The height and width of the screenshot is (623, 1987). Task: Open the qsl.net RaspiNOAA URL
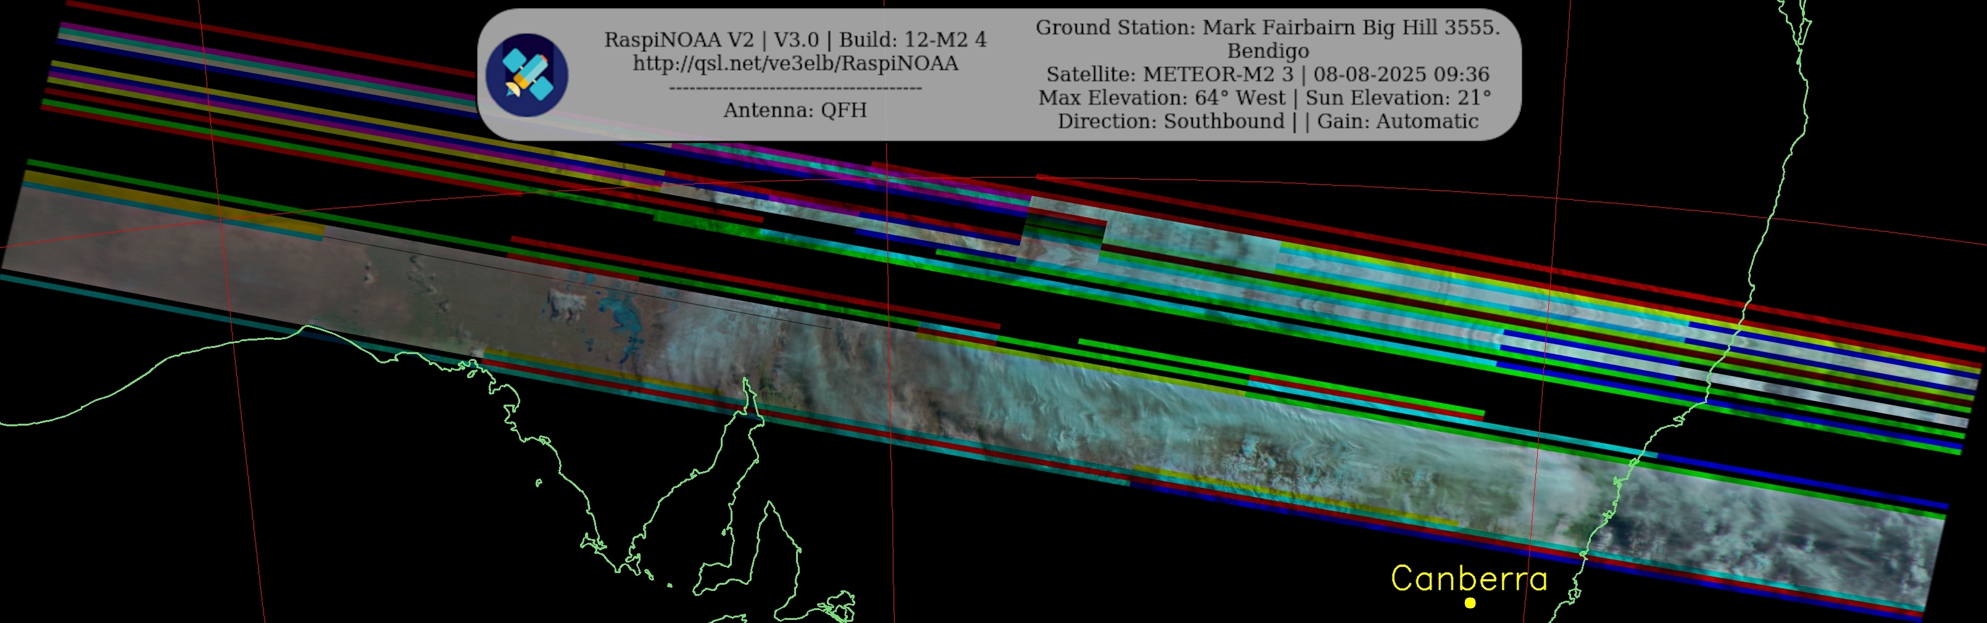tap(795, 63)
